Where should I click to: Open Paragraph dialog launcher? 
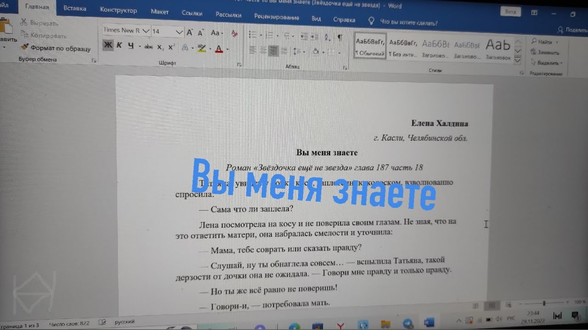[x=345, y=68]
